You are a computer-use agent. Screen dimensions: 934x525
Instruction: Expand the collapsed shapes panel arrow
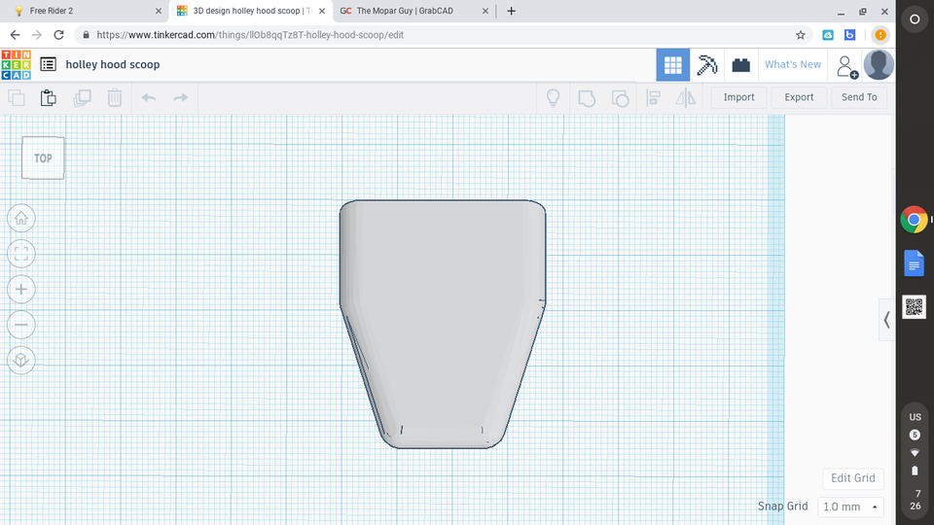(x=887, y=320)
